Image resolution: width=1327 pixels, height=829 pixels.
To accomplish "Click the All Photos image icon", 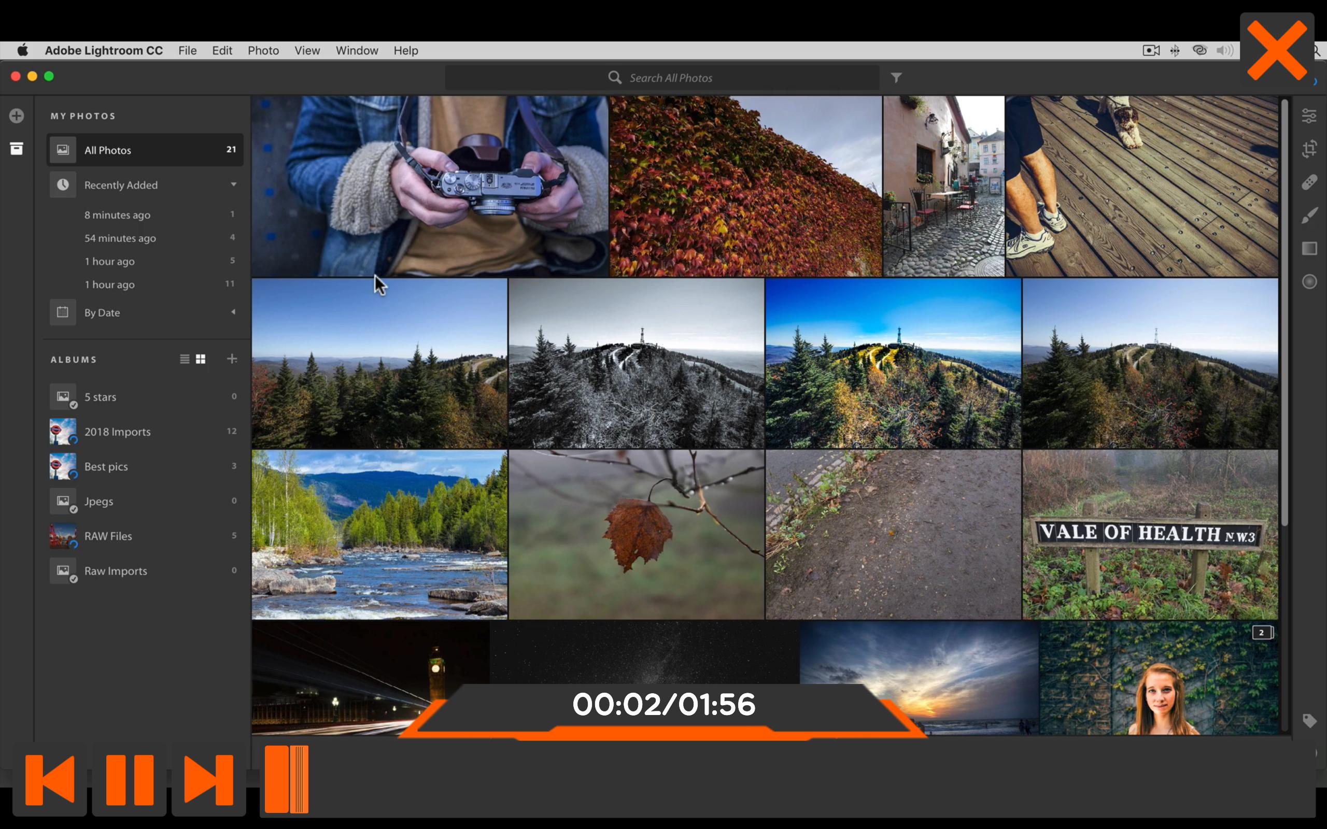I will (63, 150).
